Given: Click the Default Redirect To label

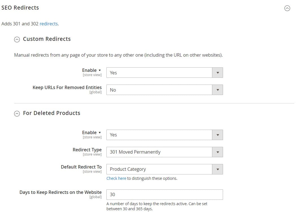Looking at the screenshot, I should (81, 167).
